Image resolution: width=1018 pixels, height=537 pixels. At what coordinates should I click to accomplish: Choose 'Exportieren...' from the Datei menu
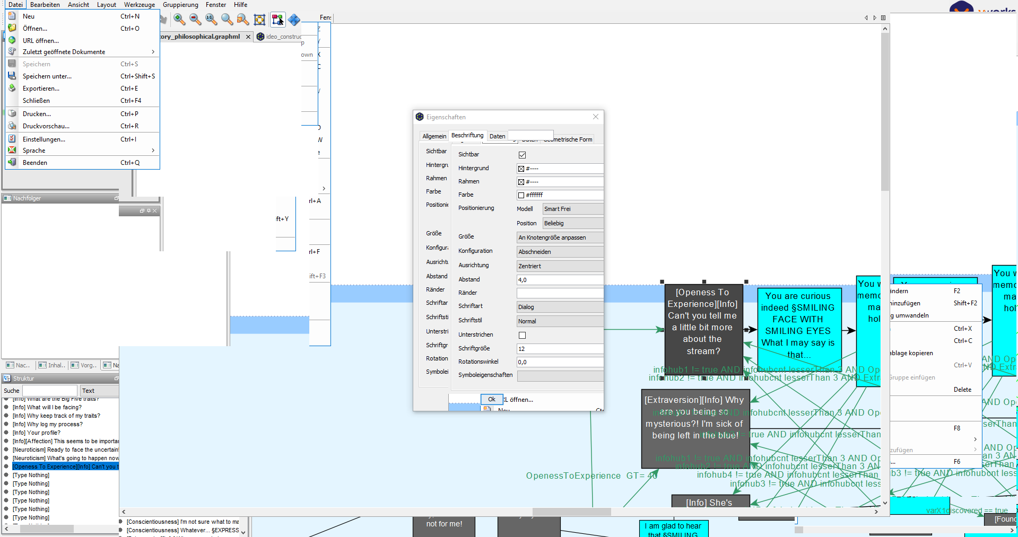coord(41,89)
